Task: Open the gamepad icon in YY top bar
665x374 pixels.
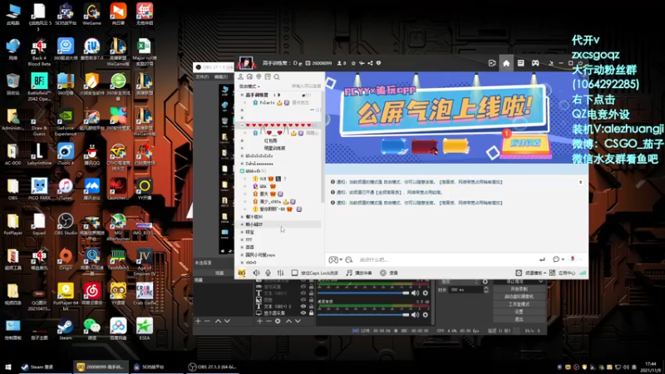Action: tap(535, 63)
